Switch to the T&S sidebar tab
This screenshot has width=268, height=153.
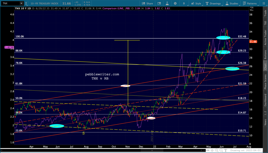[265, 23]
